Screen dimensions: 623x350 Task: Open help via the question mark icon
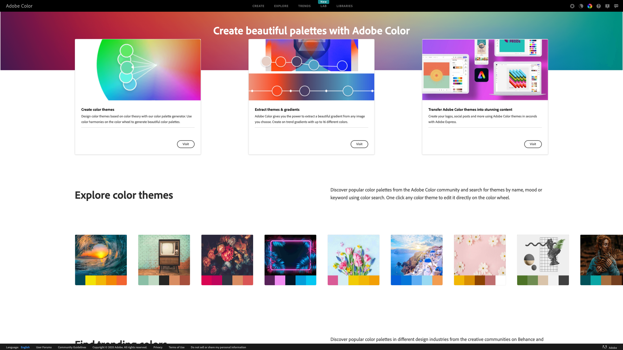599,6
